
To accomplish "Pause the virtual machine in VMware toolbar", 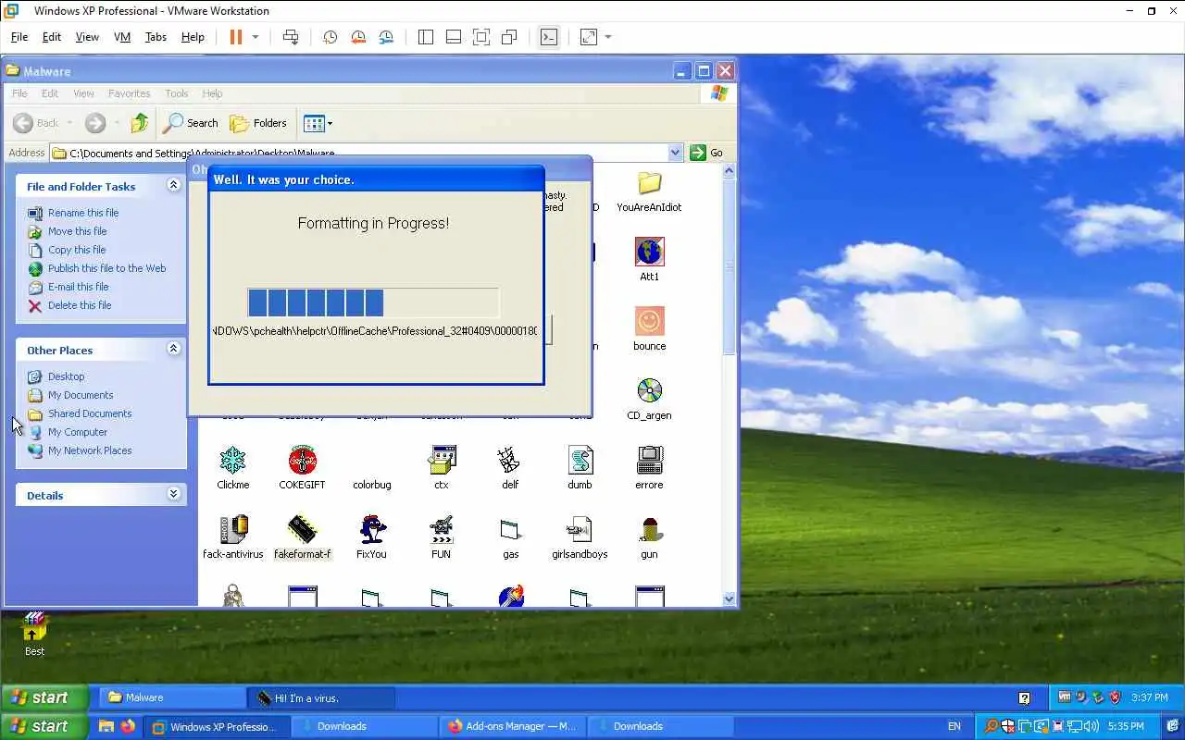I will coord(235,37).
